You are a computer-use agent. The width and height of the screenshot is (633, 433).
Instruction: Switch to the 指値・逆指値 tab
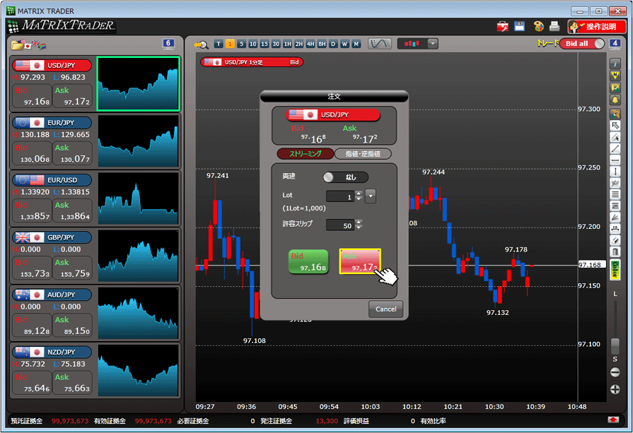pos(363,153)
